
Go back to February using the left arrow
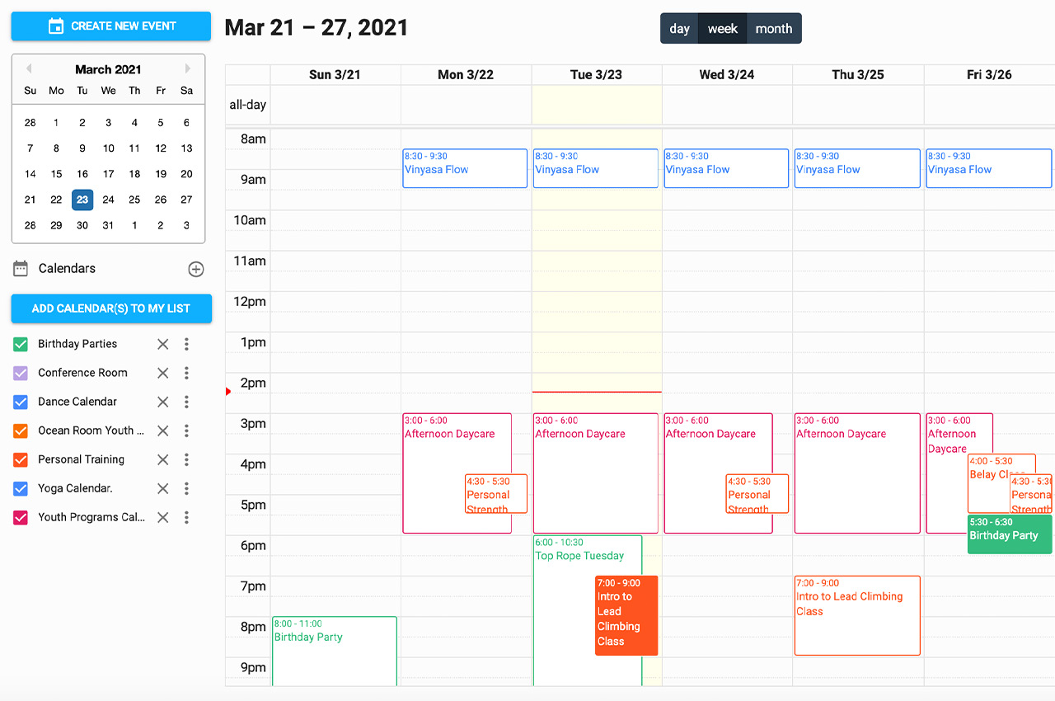pyautogui.click(x=30, y=69)
